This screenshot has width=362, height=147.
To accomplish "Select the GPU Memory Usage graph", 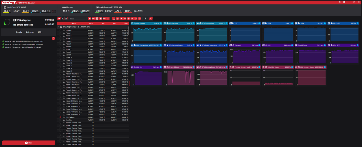I will 311,76.
